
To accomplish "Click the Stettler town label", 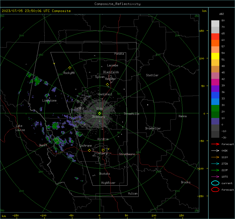I will 152,75.
